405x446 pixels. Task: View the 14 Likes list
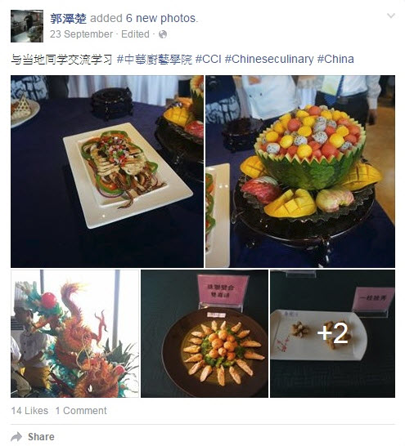[29, 411]
